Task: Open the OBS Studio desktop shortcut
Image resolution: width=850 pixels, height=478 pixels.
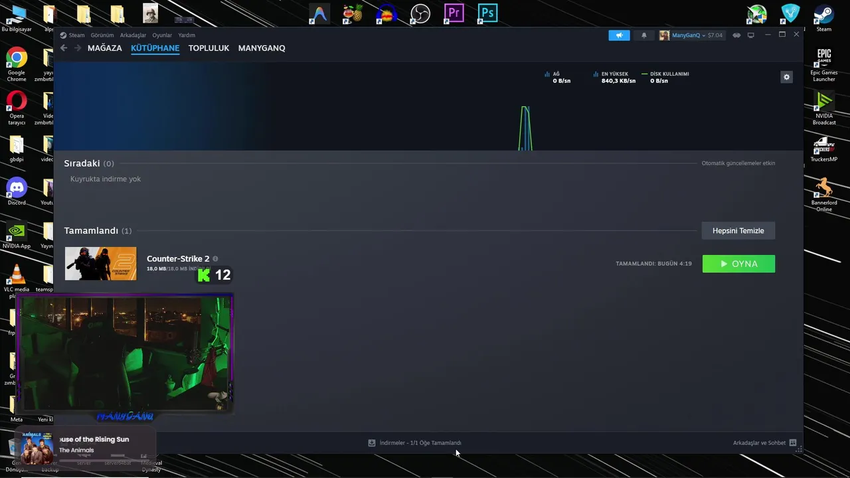Action: 420,13
